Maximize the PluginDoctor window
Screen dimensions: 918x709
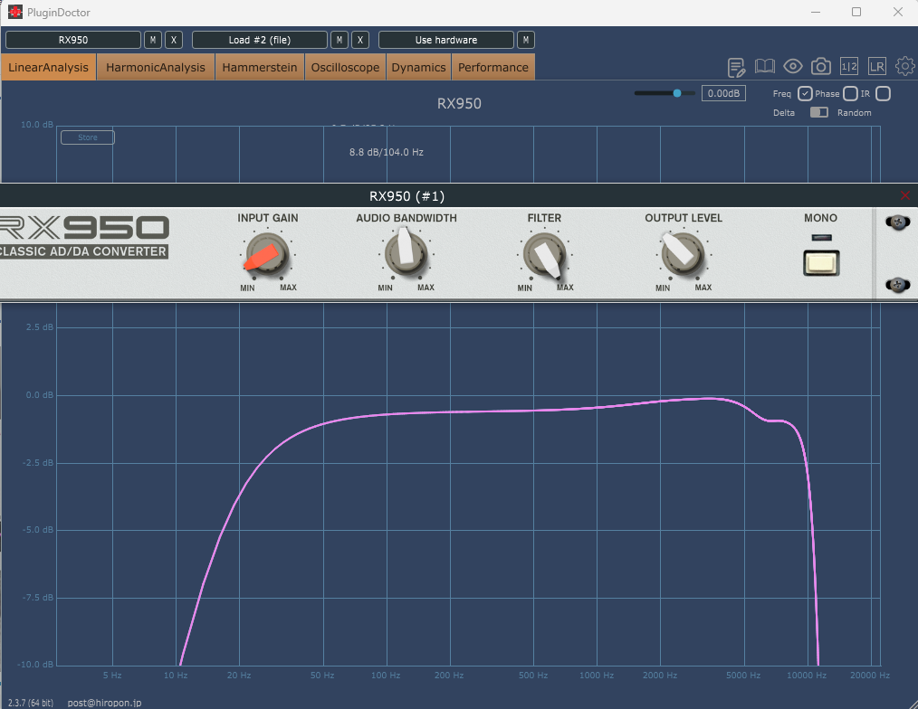856,12
